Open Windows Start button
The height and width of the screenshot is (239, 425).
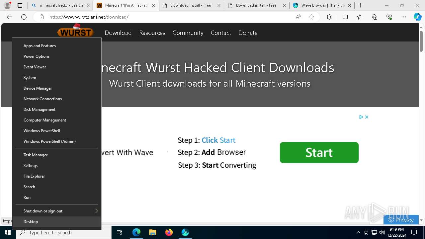(8, 232)
